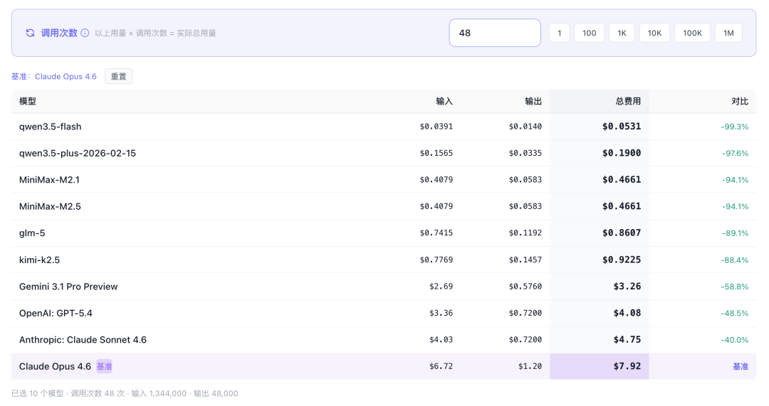Sort by the 输入 column header

click(x=444, y=102)
